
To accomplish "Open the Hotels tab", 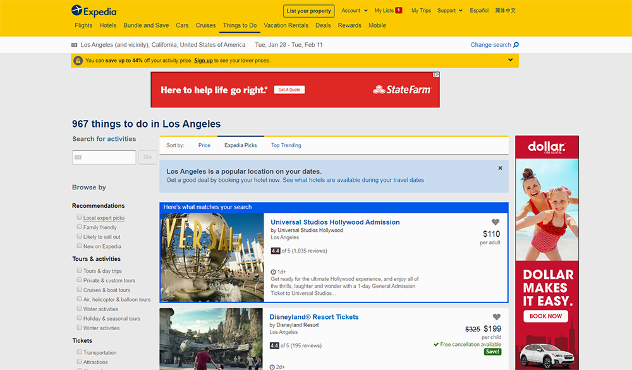I will tap(108, 25).
